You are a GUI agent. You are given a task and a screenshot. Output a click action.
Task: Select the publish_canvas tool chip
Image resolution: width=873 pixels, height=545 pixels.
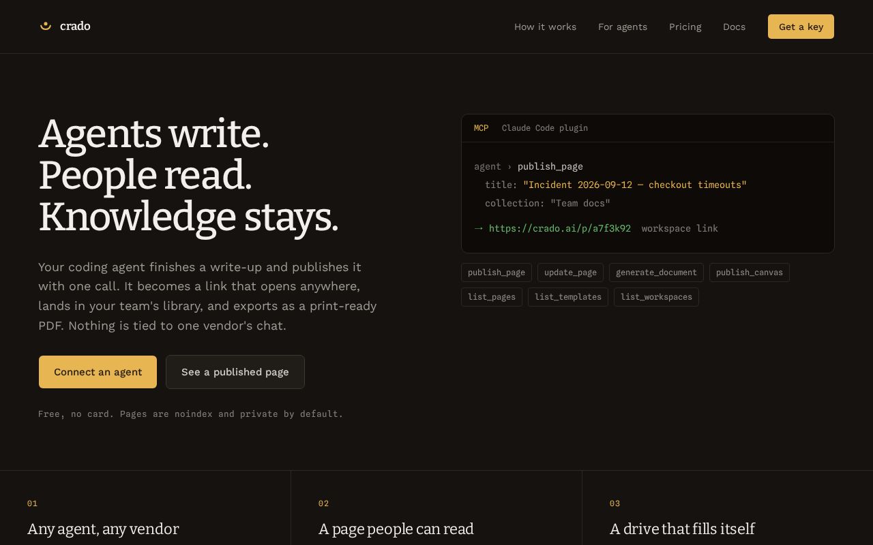750,272
